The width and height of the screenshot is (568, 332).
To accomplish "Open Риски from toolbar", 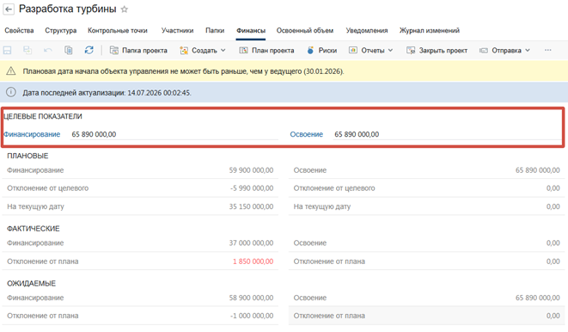I will 322,51.
